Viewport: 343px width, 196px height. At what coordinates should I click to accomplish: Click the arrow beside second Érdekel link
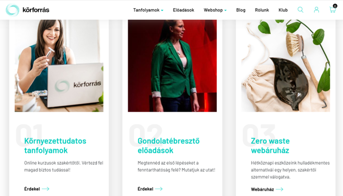159,189
